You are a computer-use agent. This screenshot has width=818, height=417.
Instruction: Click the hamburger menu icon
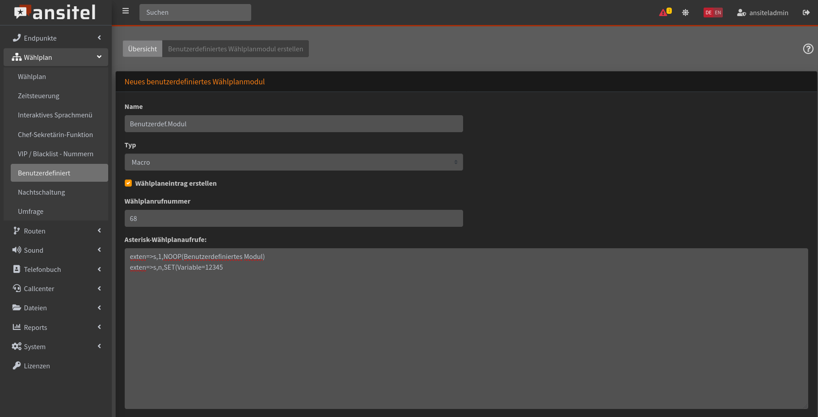[126, 11]
